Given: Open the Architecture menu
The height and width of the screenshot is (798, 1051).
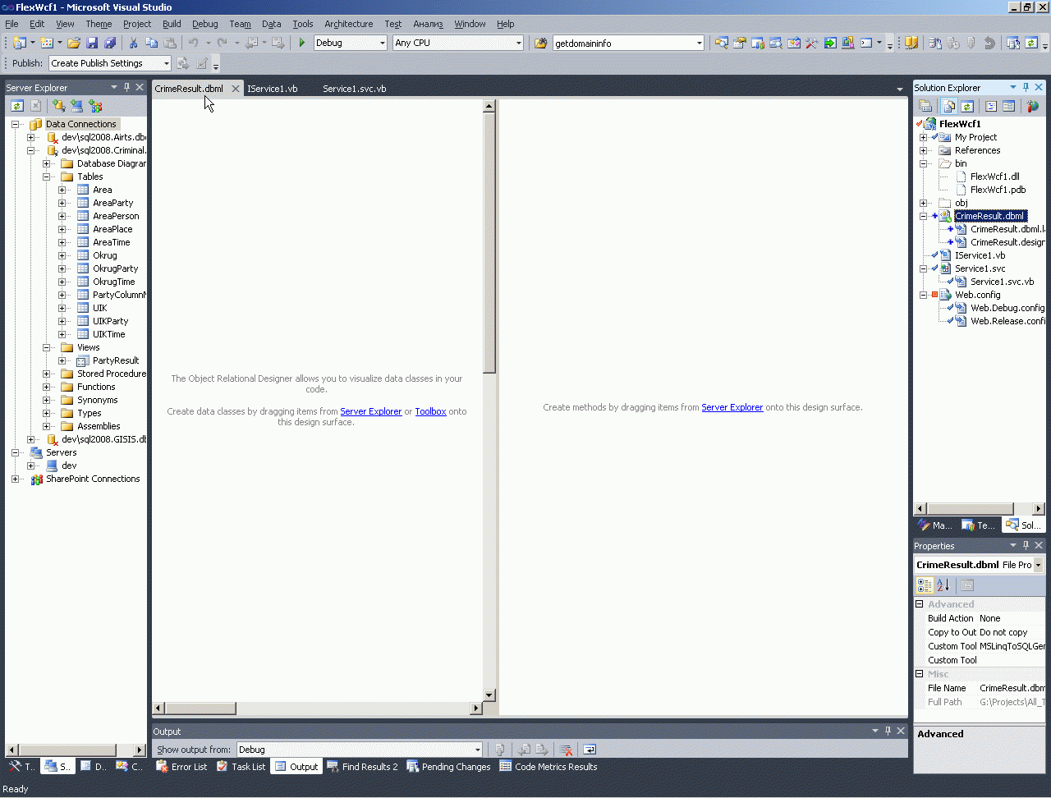Looking at the screenshot, I should point(348,24).
